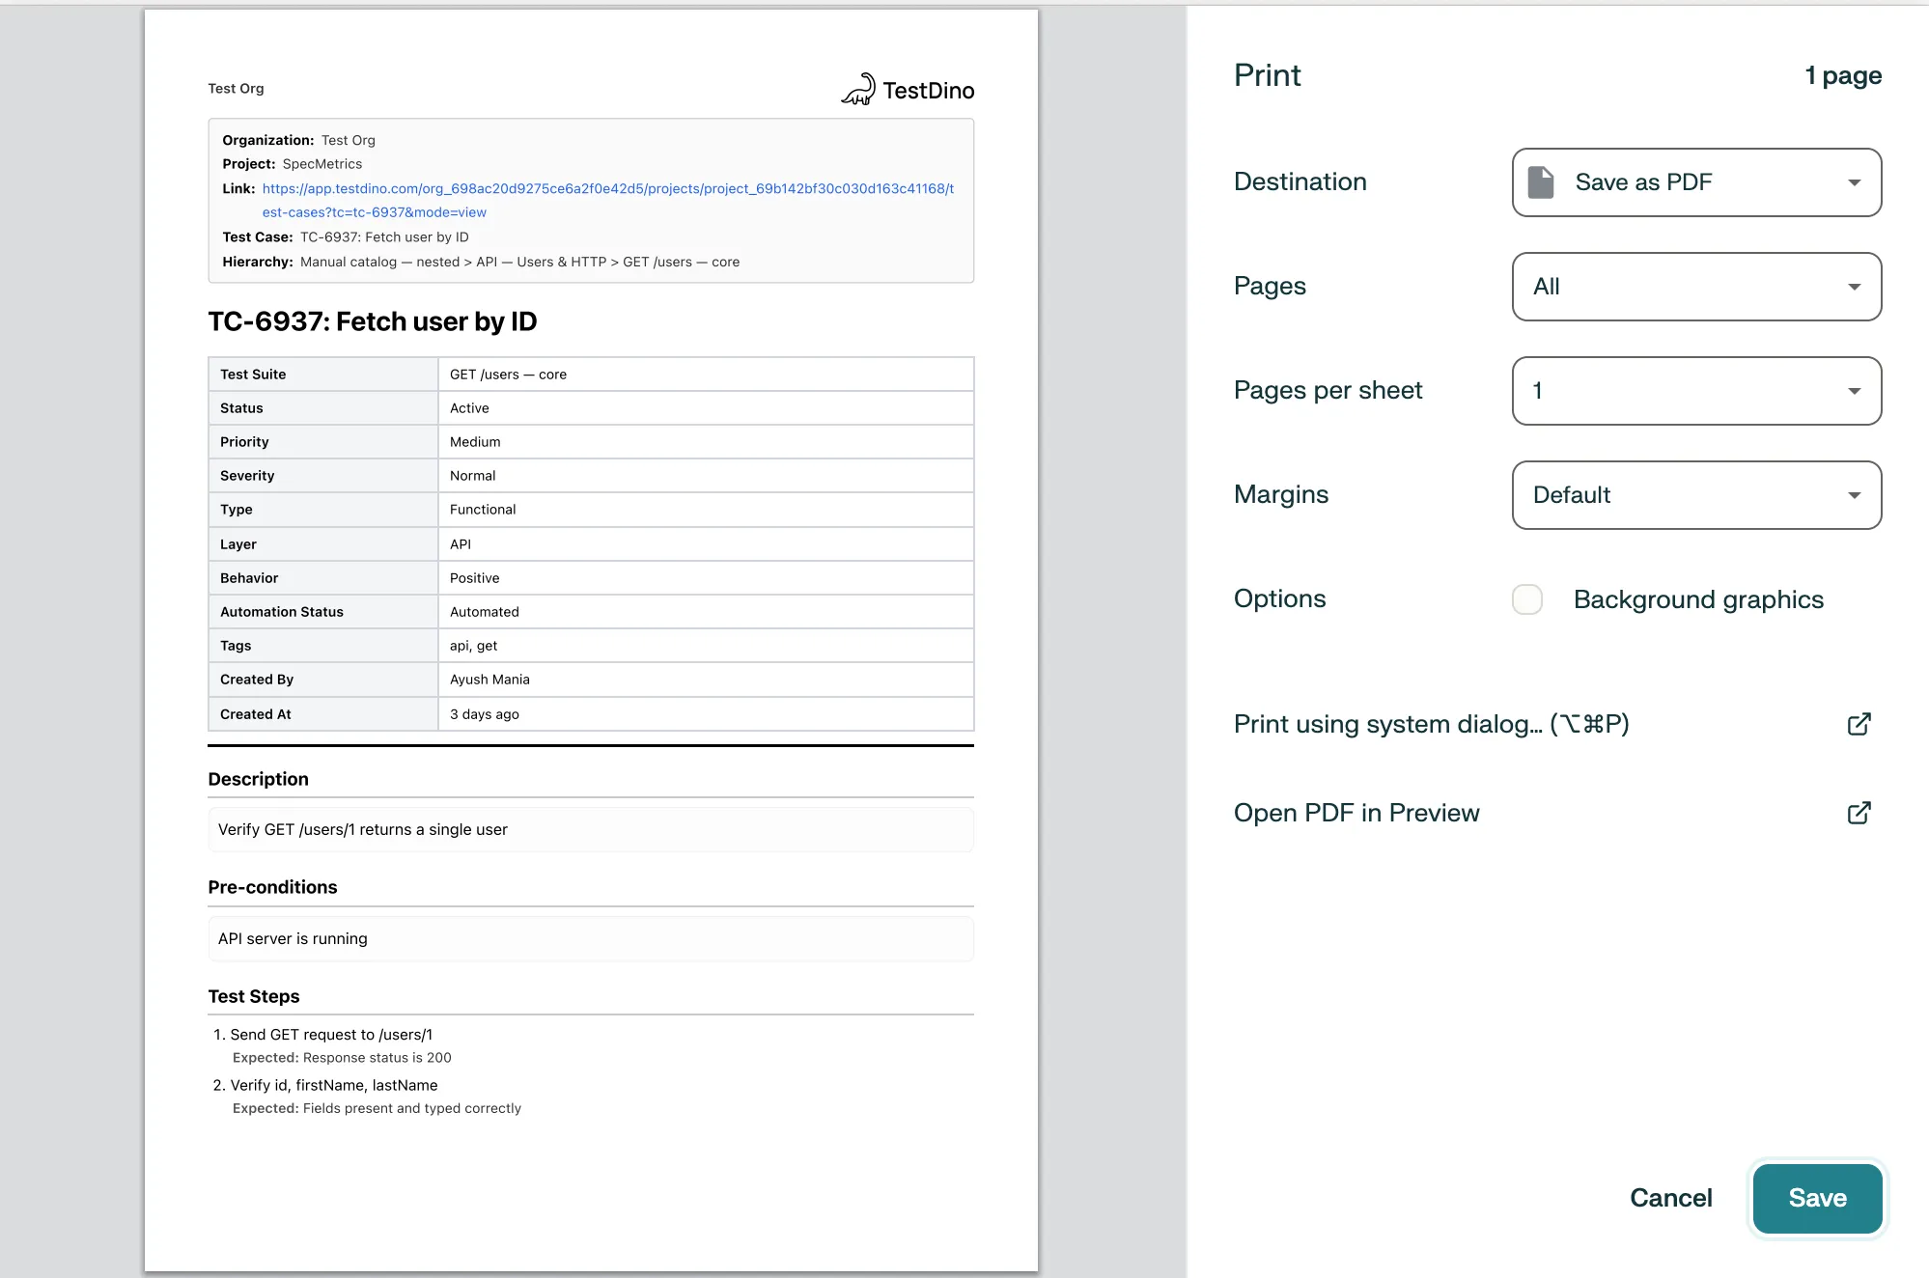The width and height of the screenshot is (1929, 1278).
Task: Enable the Background graphics checkbox
Action: tap(1526, 599)
